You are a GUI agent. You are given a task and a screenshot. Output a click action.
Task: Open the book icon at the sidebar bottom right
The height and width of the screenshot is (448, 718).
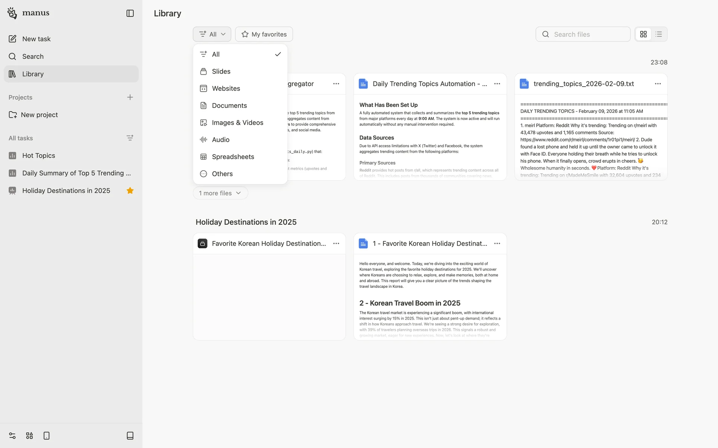click(x=130, y=436)
